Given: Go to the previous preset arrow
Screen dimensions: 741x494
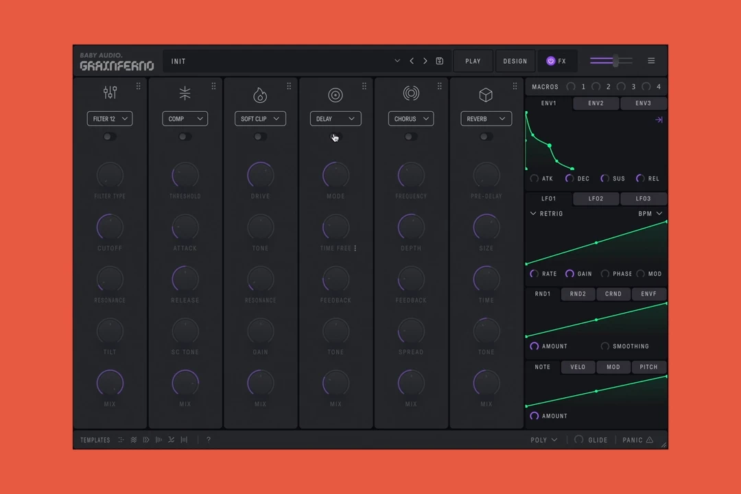Looking at the screenshot, I should [x=412, y=61].
